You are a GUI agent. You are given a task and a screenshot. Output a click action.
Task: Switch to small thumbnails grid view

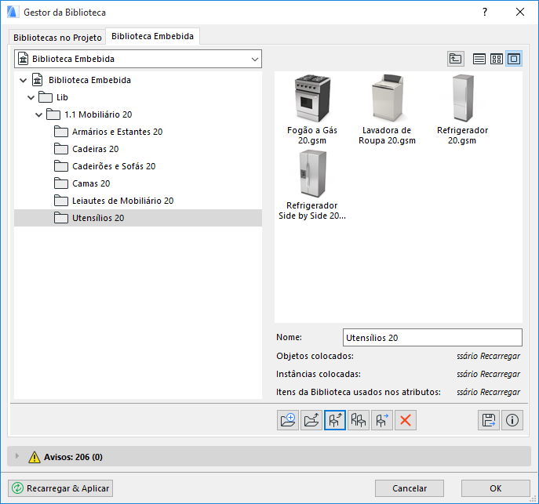tap(497, 59)
